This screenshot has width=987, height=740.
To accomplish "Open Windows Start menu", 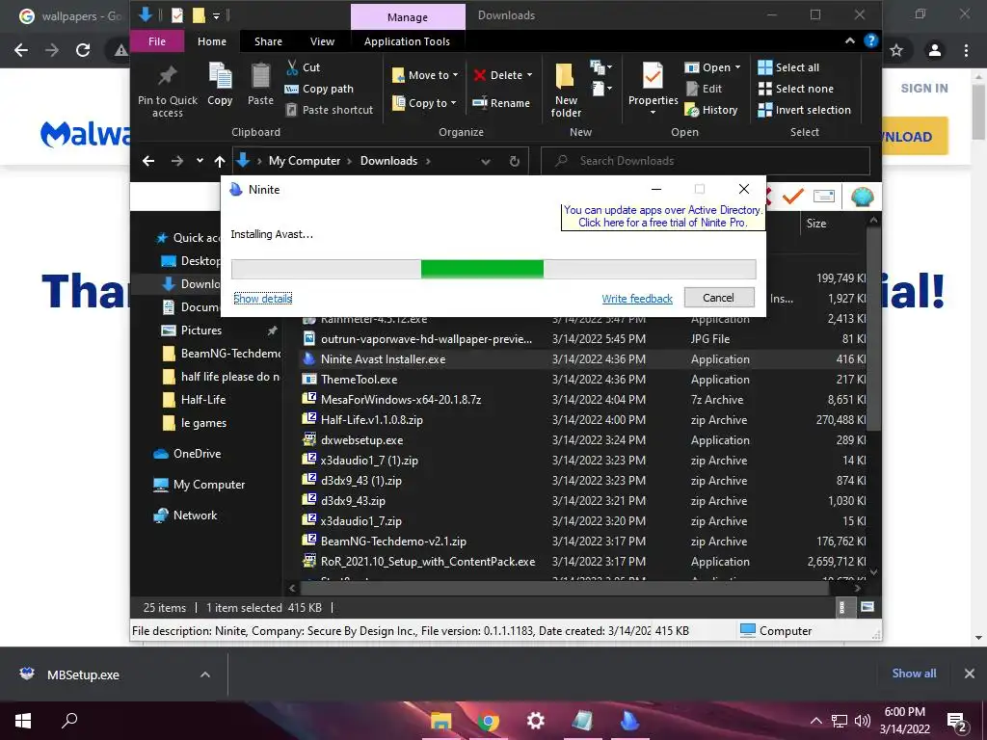I will 23,721.
